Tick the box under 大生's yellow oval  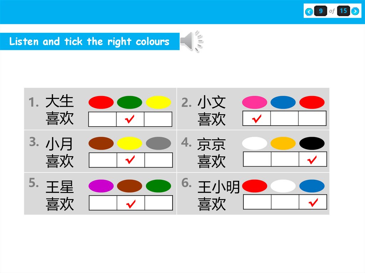coord(158,119)
